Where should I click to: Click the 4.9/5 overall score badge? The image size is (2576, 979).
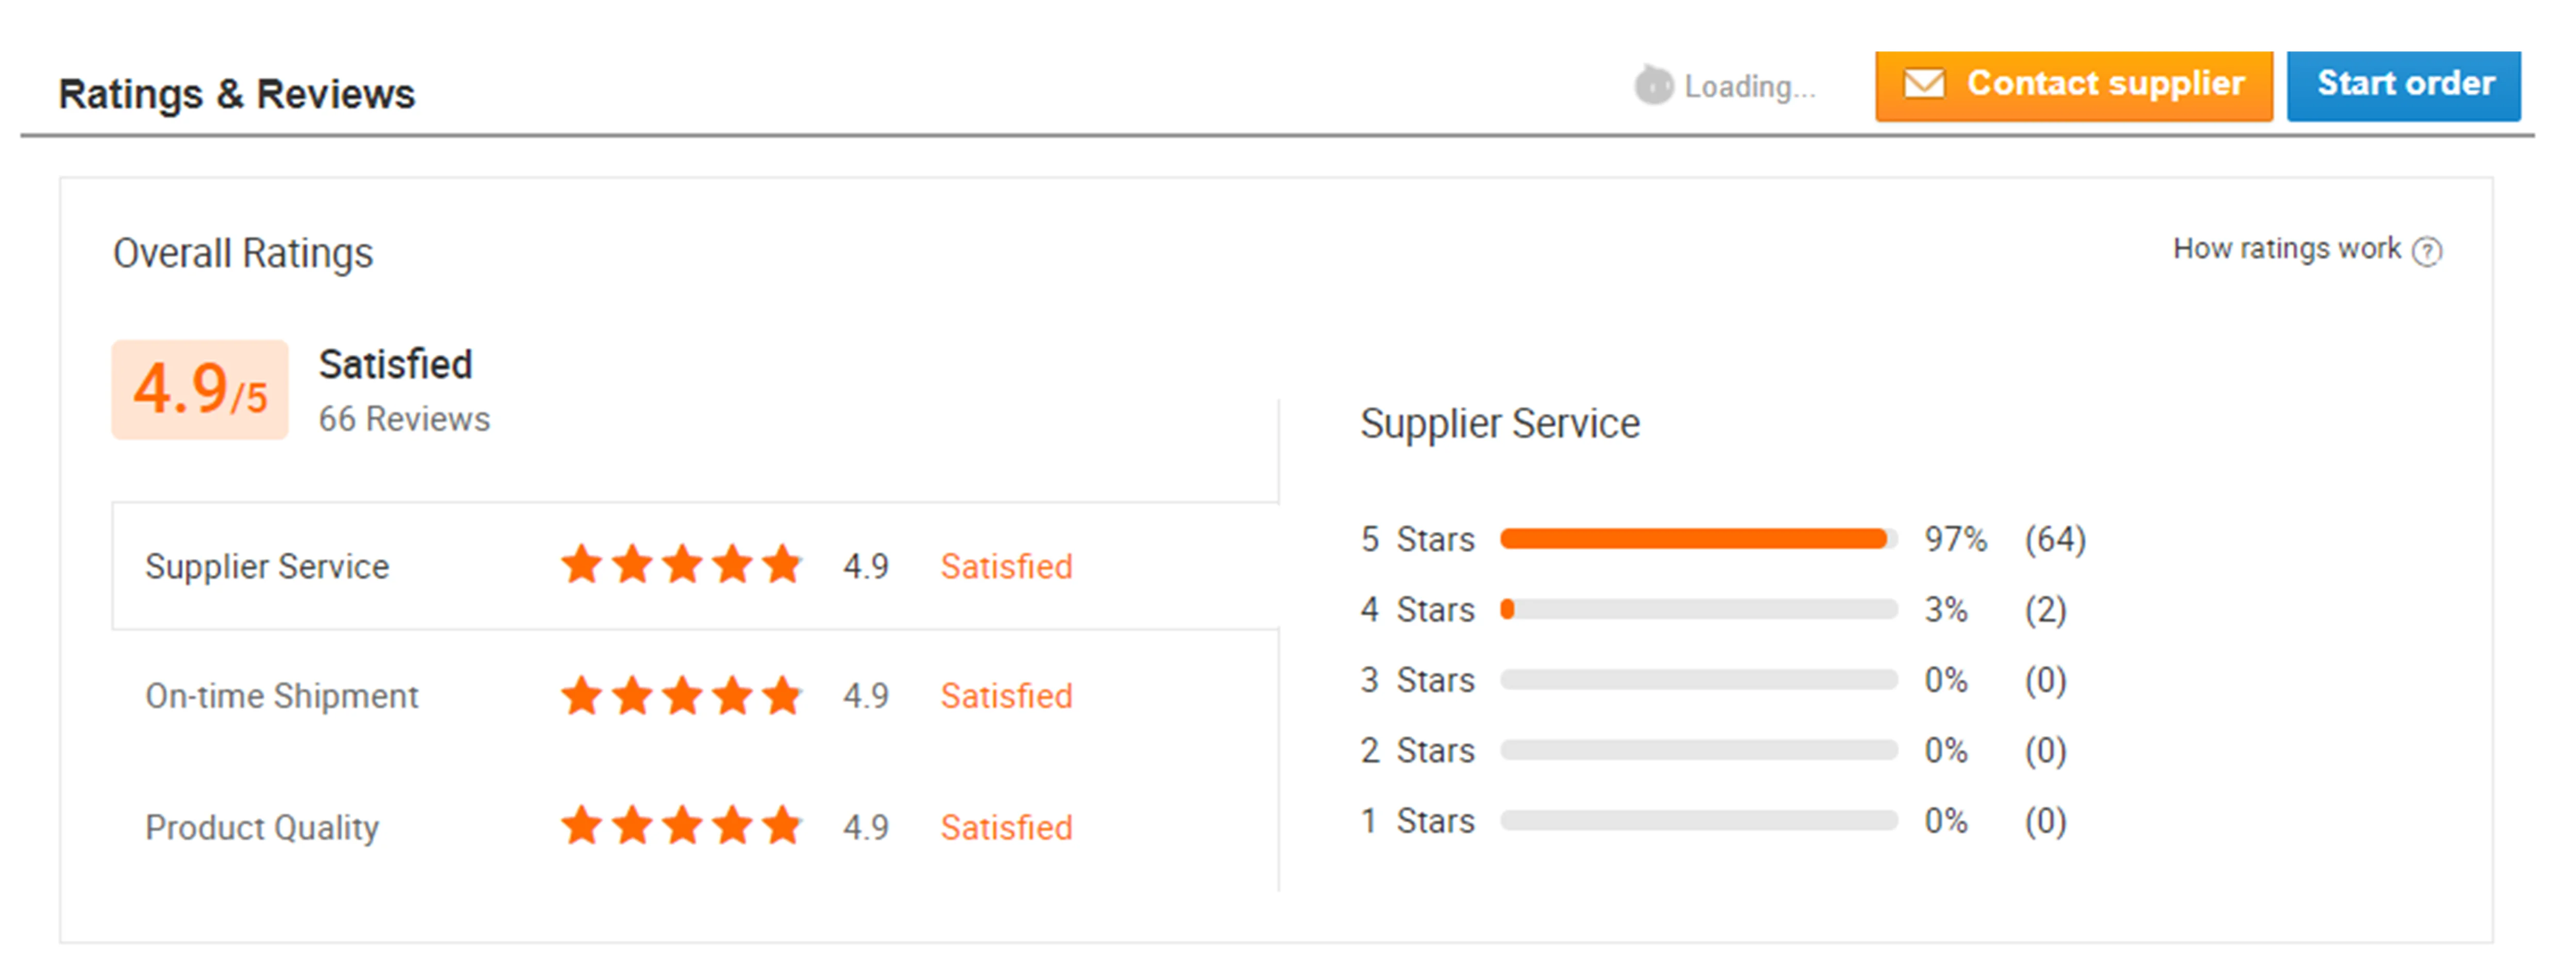coord(200,390)
